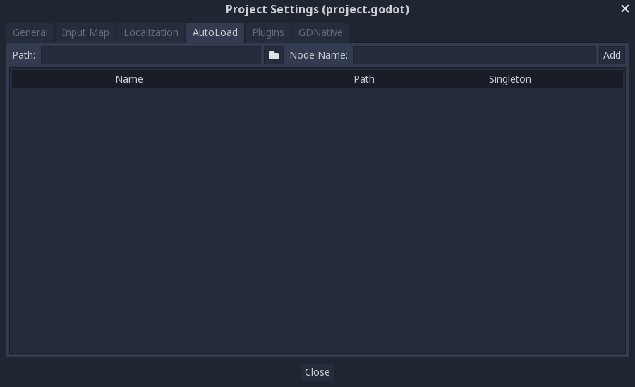The image size is (635, 387).
Task: Click the "Path:" label
Action: click(x=24, y=55)
